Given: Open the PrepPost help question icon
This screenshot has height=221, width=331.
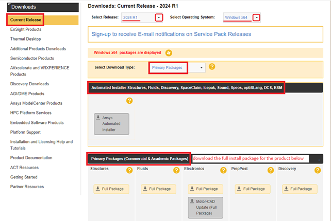Looking at the screenshot, I should click(271, 170).
